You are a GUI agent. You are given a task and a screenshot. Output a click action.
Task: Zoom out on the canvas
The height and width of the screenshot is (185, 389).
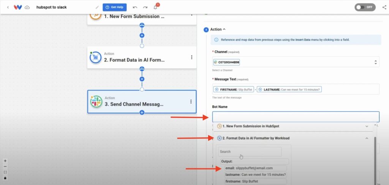(x=5, y=166)
